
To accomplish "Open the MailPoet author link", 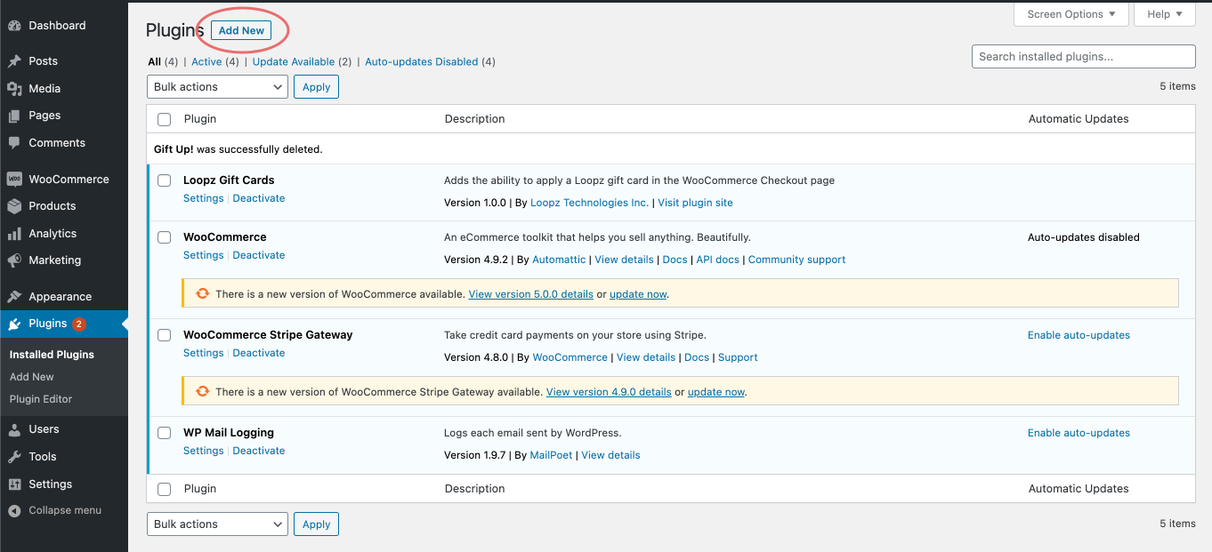I will (x=552, y=455).
